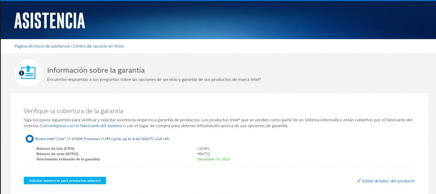Image resolution: width=436 pixels, height=194 pixels.
Task: Click the 'Verifique la cobertura de la garantía' heading
Action: 73,111
